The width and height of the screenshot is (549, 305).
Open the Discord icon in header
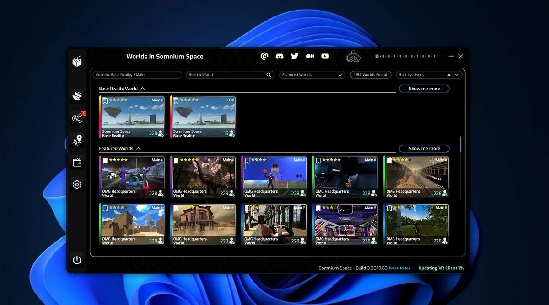point(280,56)
